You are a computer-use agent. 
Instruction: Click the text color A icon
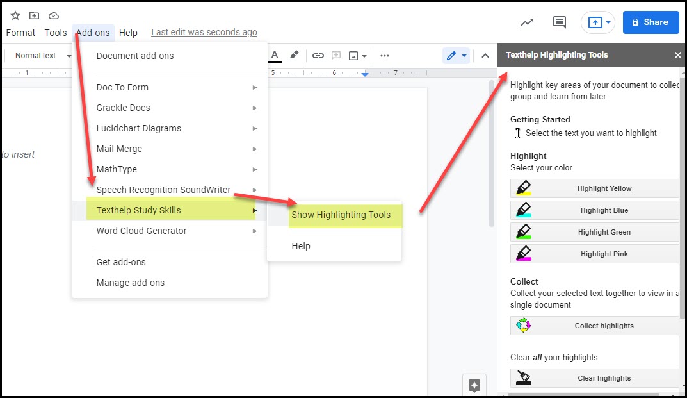click(x=275, y=56)
